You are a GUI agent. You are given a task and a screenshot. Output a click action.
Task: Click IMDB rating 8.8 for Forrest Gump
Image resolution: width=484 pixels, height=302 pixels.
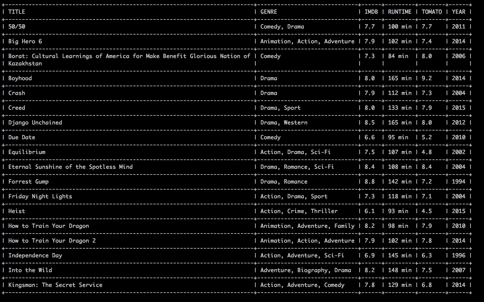[x=370, y=182]
